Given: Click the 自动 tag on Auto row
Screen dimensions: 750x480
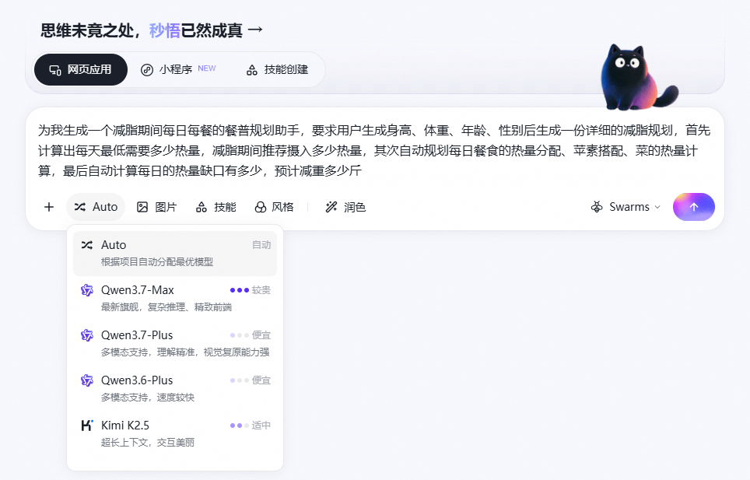Looking at the screenshot, I should pos(261,245).
